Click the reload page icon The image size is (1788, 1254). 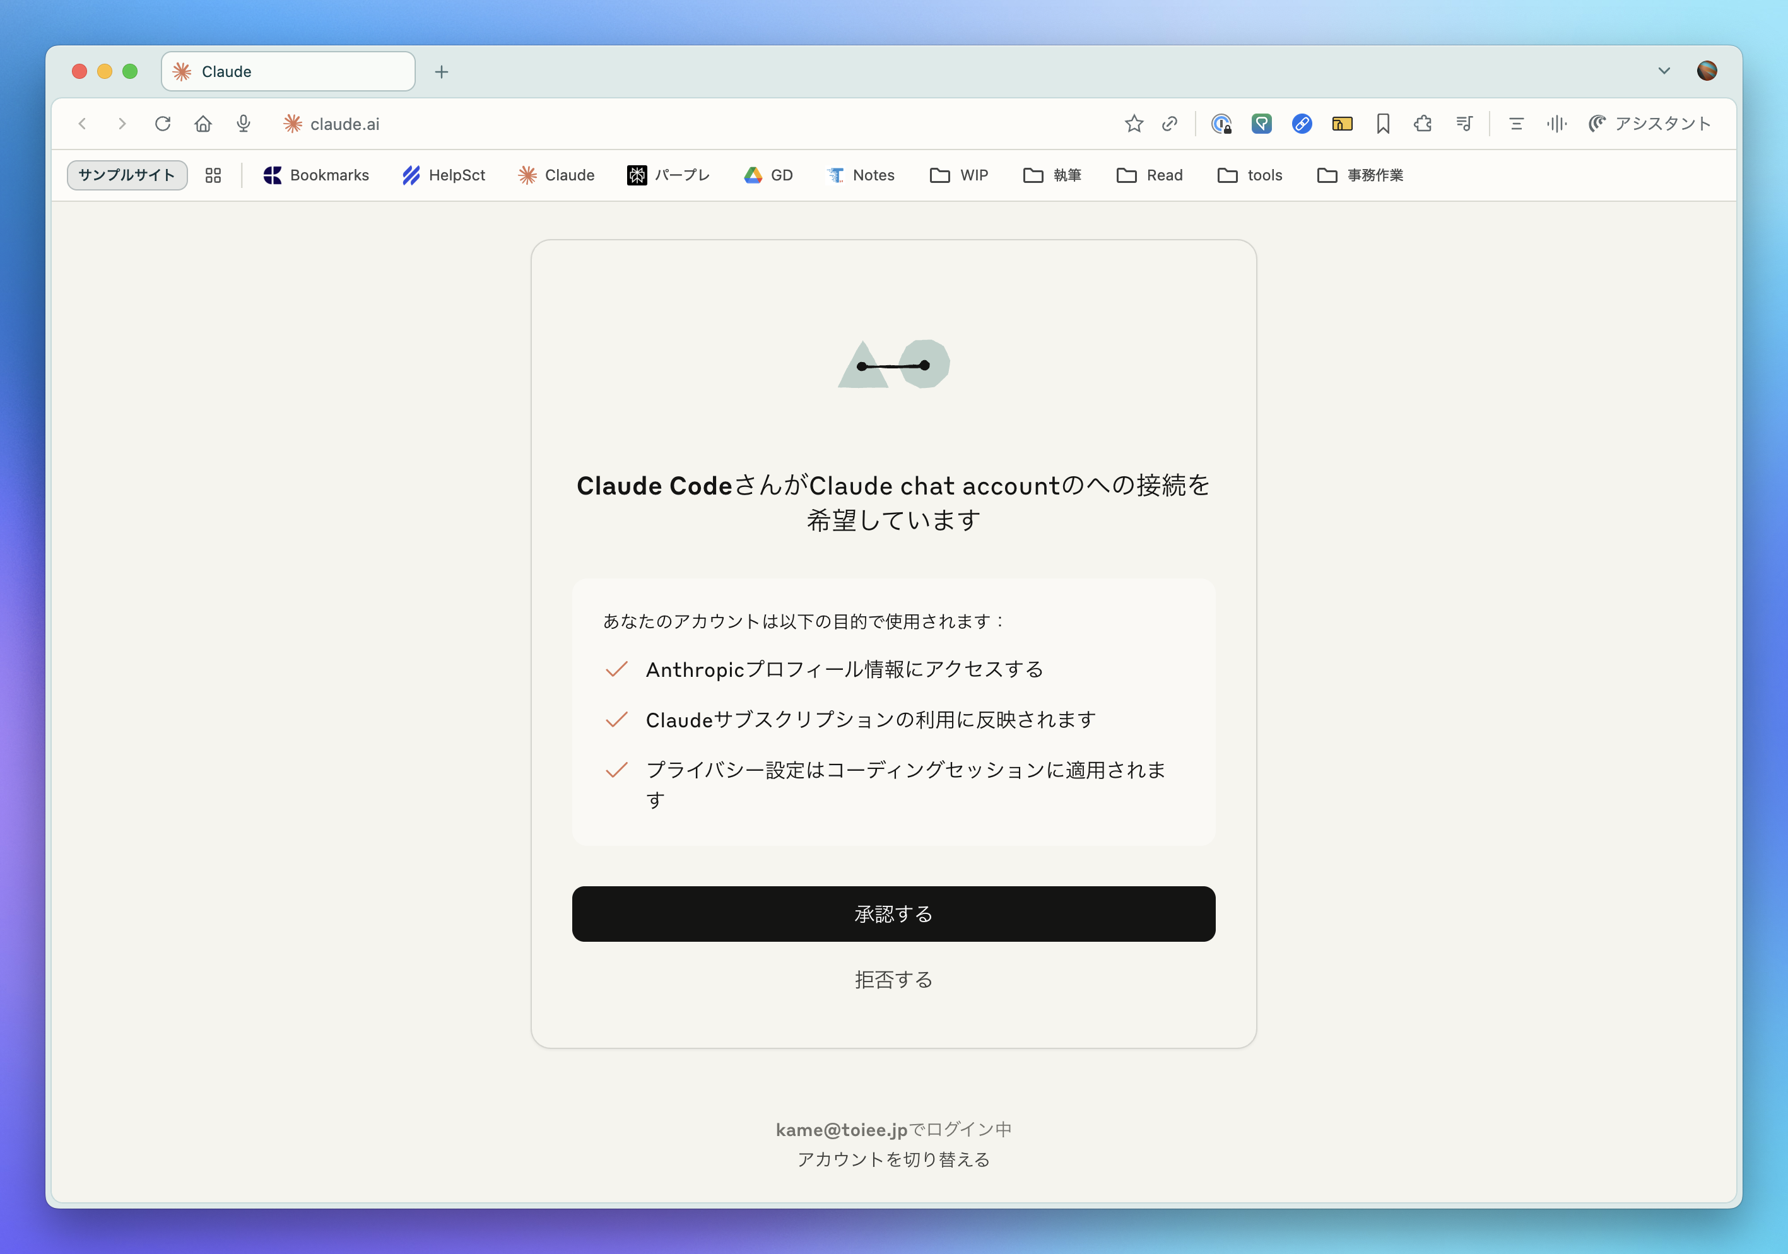(x=162, y=124)
